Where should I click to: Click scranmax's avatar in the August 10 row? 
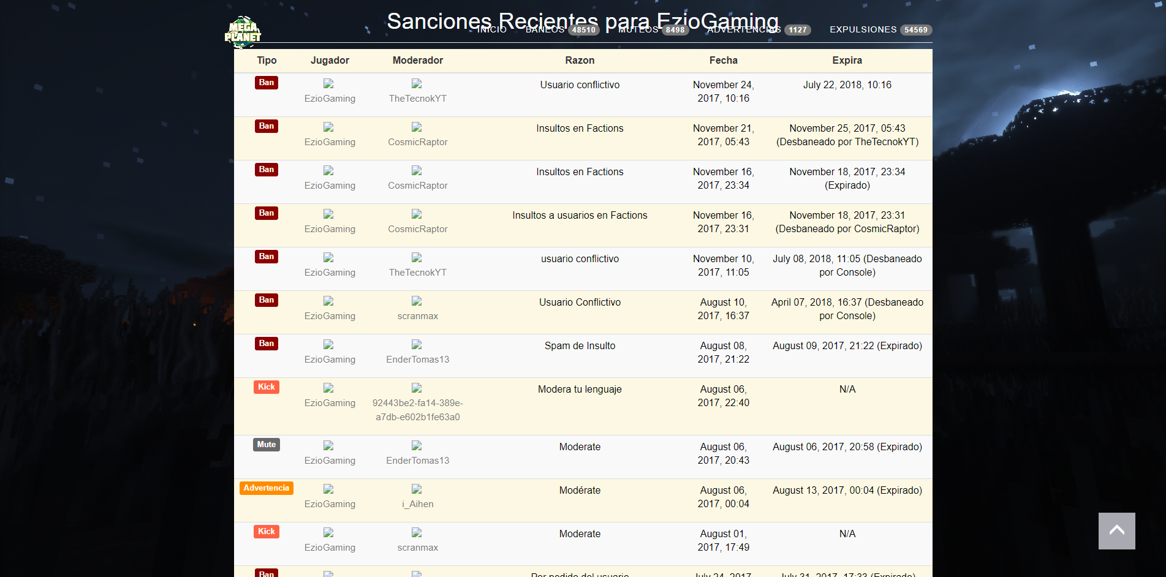(x=417, y=301)
